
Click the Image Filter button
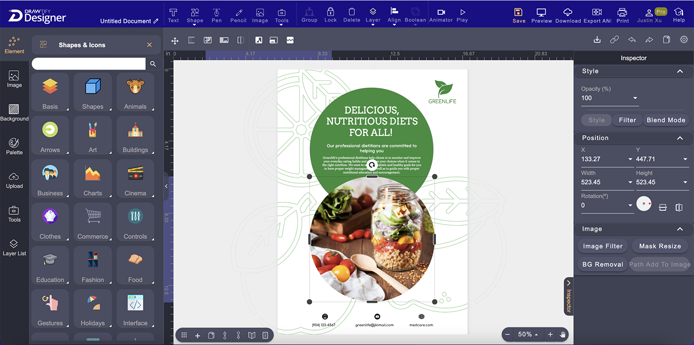[603, 246]
